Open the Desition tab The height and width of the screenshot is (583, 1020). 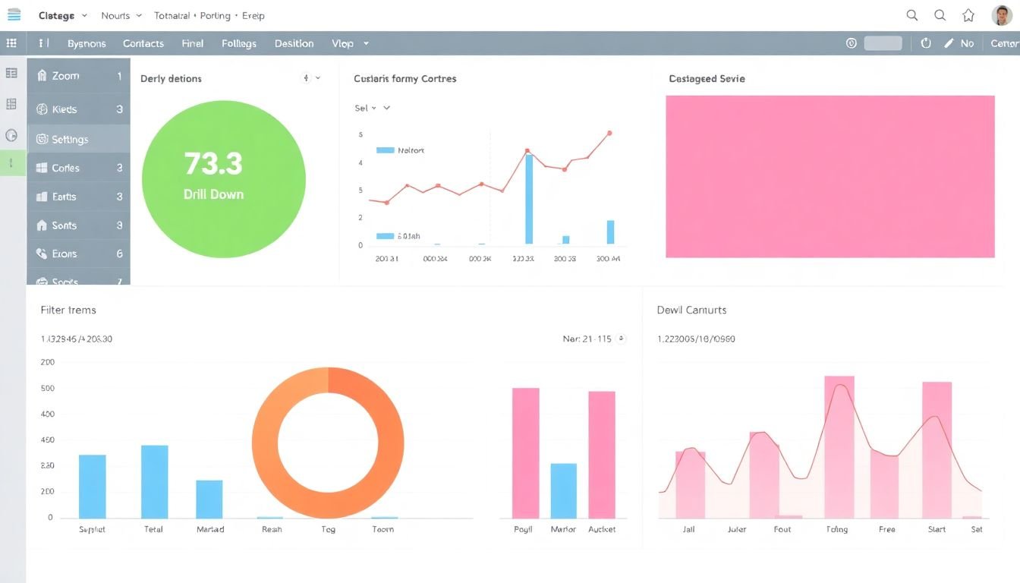(x=294, y=43)
